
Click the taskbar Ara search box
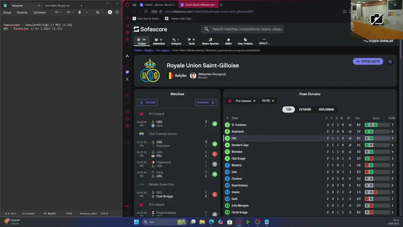pyautogui.click(x=164, y=222)
